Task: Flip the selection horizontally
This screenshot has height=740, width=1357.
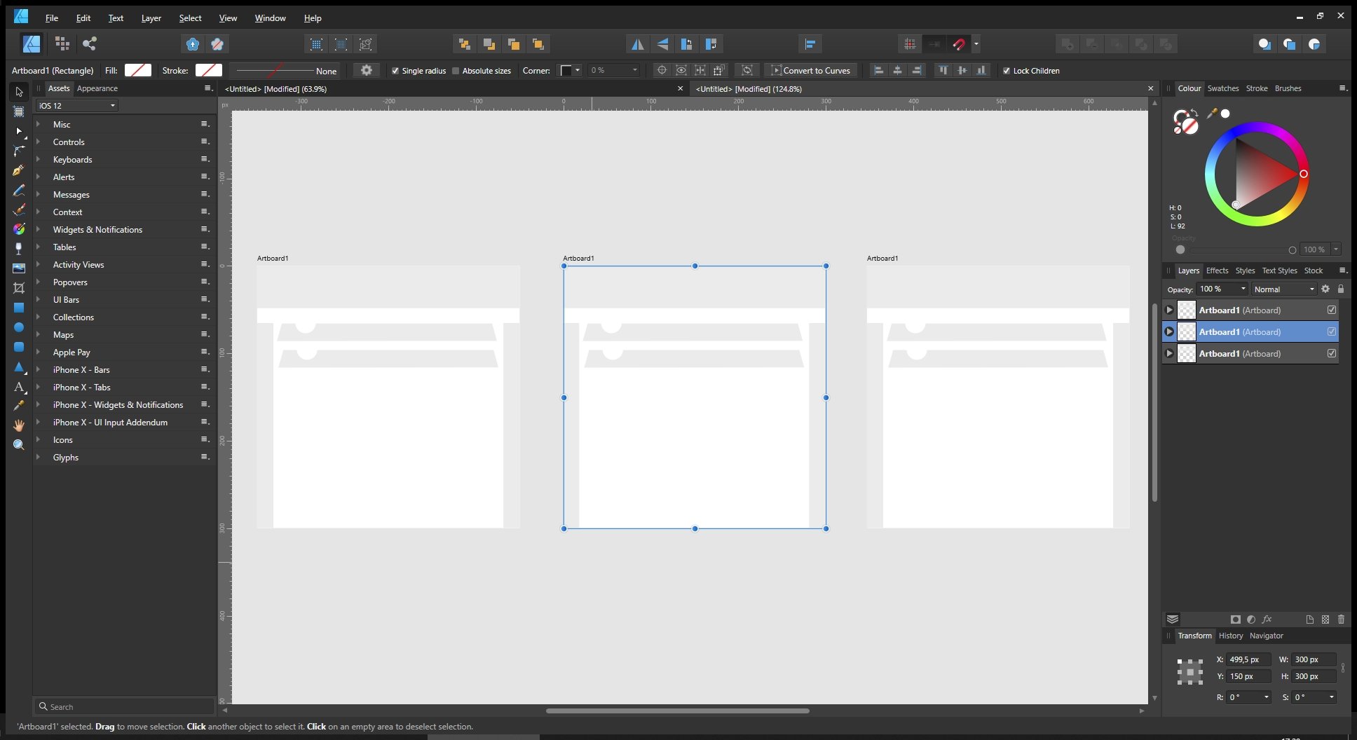Action: pyautogui.click(x=637, y=43)
